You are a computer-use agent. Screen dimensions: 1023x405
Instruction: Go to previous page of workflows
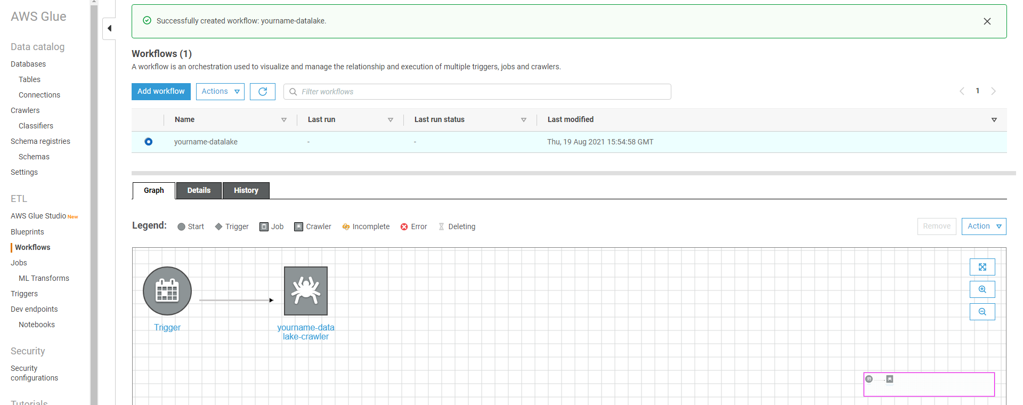pyautogui.click(x=962, y=91)
